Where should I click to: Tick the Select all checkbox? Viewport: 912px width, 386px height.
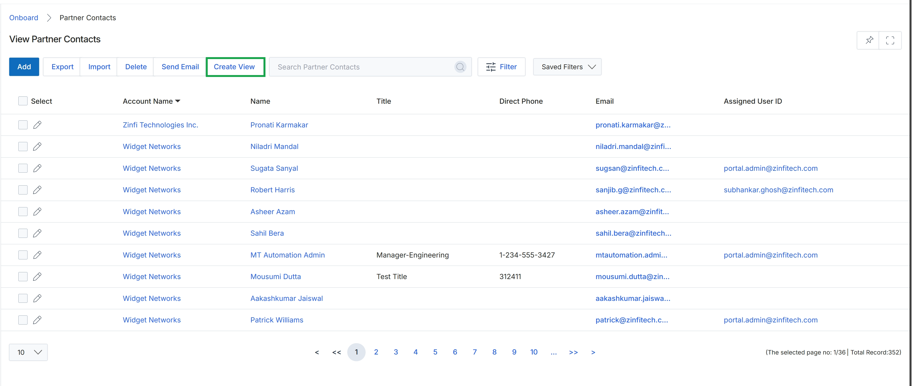point(23,101)
